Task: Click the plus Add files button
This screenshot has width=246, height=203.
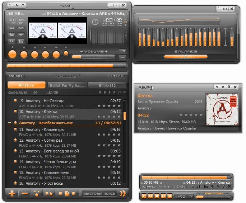Action: (x=12, y=194)
